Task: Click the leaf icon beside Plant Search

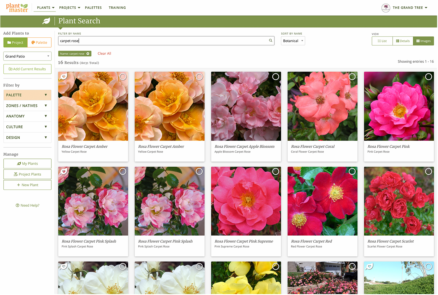Action: [x=46, y=21]
